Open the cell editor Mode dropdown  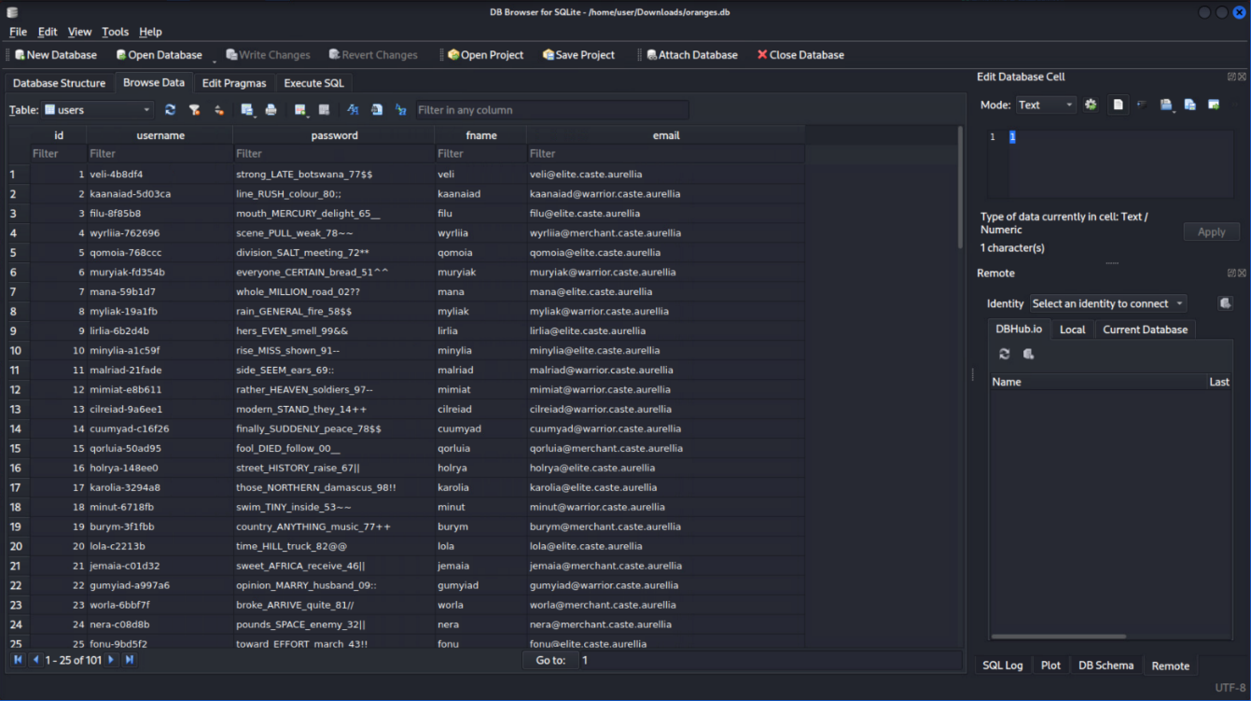(1045, 105)
